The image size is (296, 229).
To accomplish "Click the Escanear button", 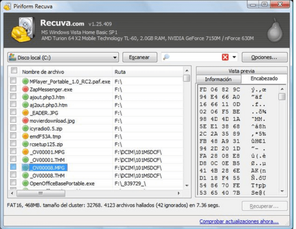I will point(139,57).
